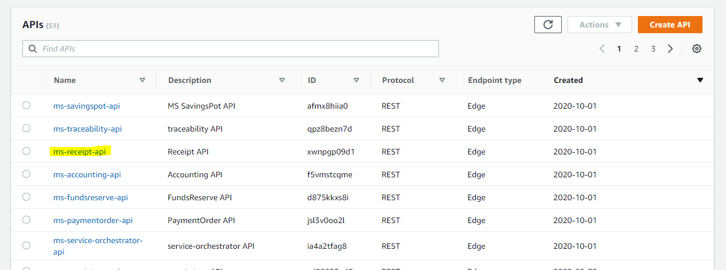Select ms-receipt-api radio button
Image resolution: width=726 pixels, height=270 pixels.
[x=26, y=151]
